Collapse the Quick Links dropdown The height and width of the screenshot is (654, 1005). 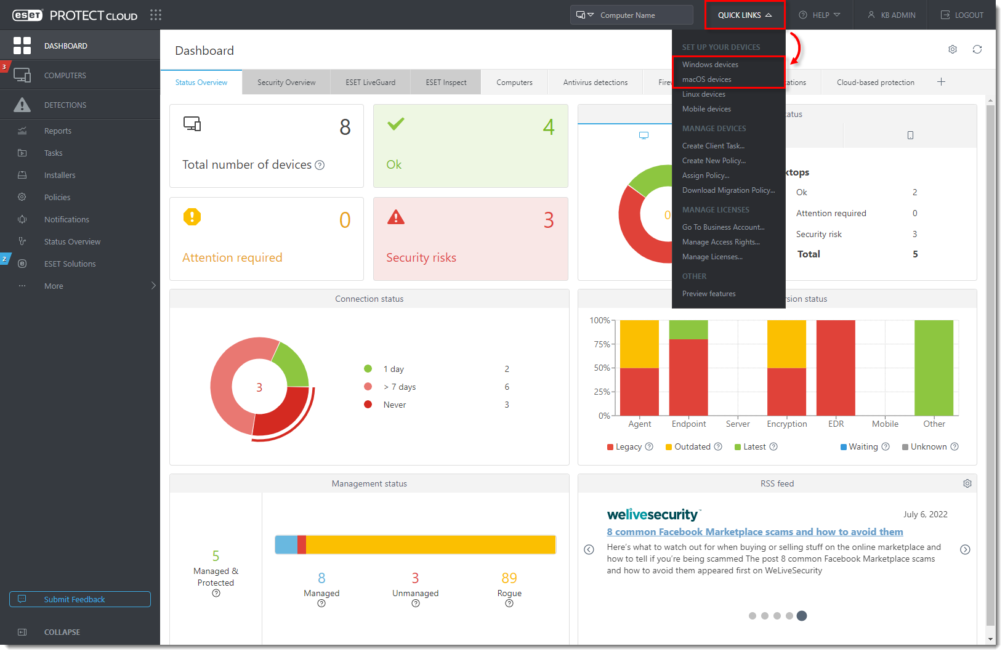745,15
